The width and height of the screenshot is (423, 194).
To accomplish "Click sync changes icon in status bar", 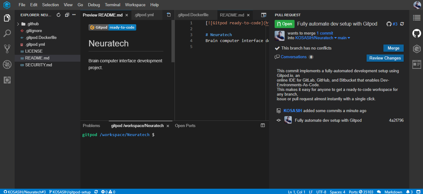I will pyautogui.click(x=96, y=192).
